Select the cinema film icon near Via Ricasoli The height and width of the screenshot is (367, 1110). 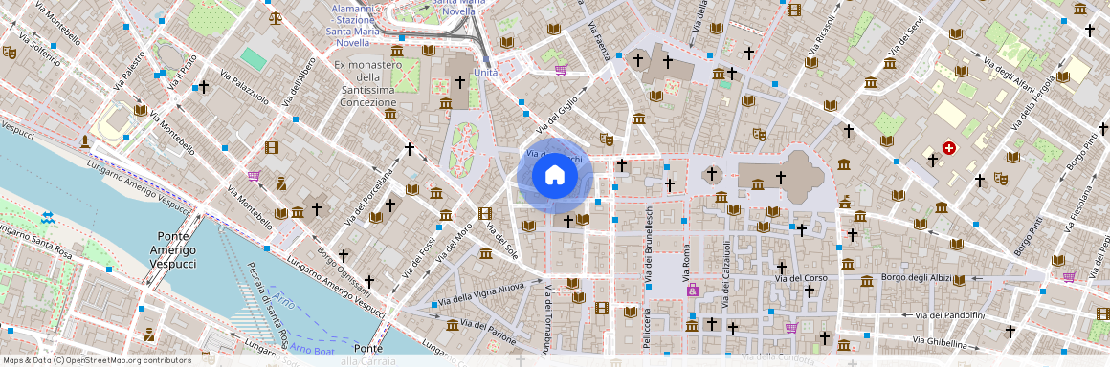793,10
